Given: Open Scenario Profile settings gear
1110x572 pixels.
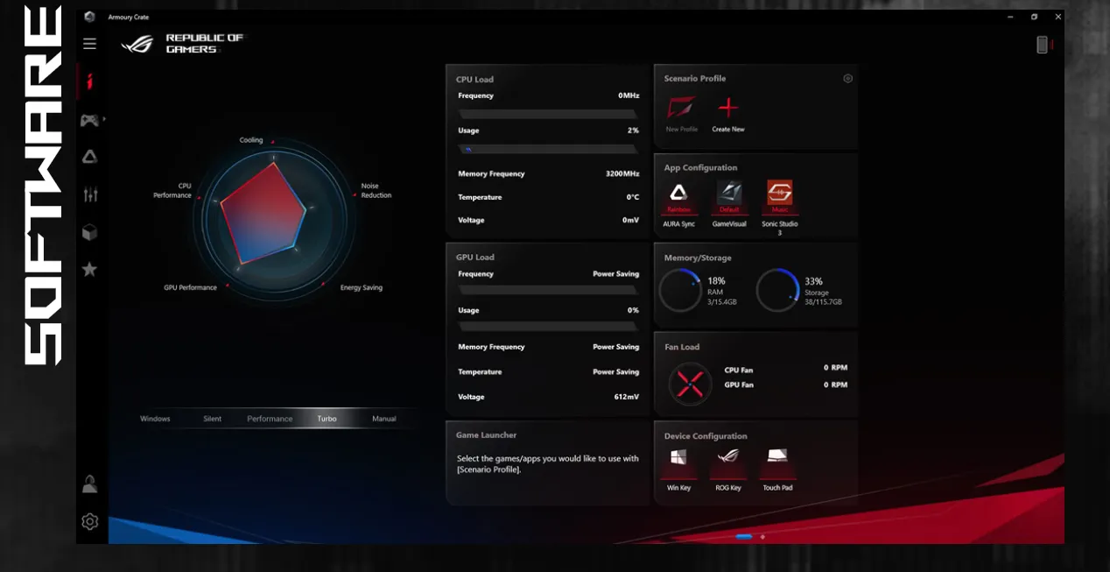Looking at the screenshot, I should (x=847, y=78).
